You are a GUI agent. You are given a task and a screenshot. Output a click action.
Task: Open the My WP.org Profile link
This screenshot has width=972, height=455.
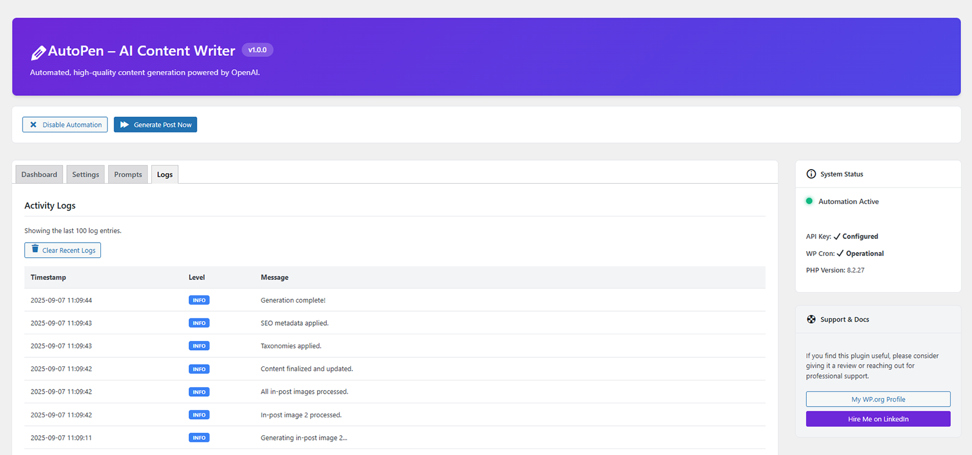tap(878, 399)
